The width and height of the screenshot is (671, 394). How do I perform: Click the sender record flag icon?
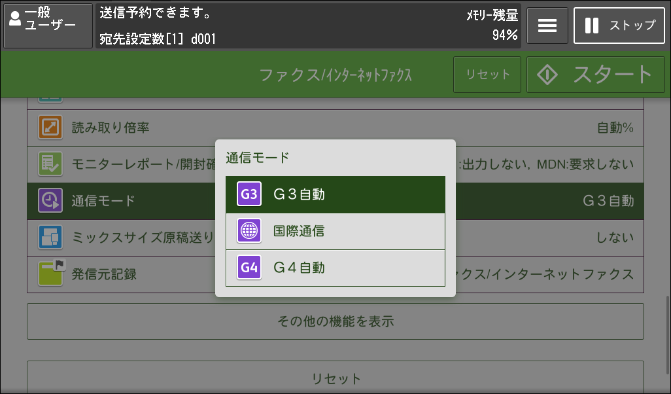50,273
